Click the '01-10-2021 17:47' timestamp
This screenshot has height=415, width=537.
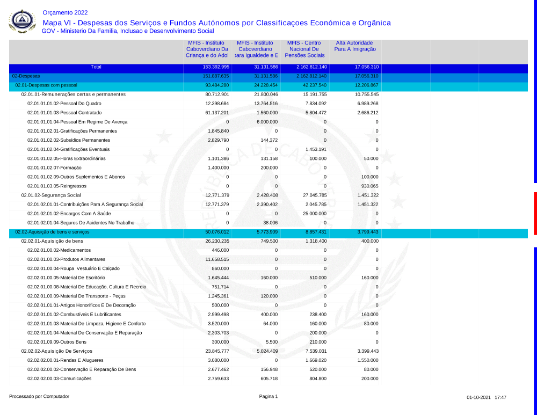486,397
